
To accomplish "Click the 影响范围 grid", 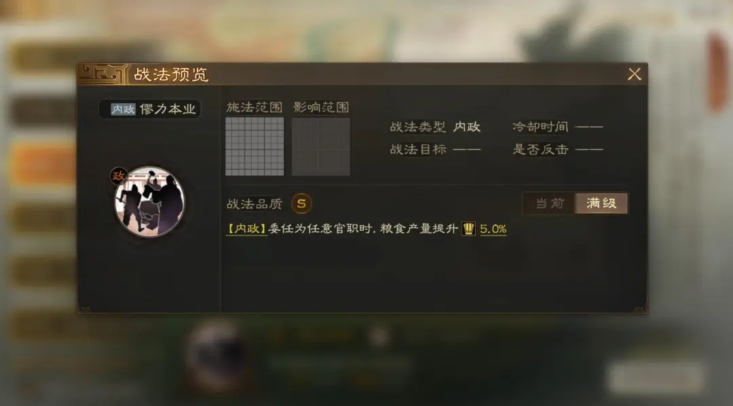I will coord(321,147).
